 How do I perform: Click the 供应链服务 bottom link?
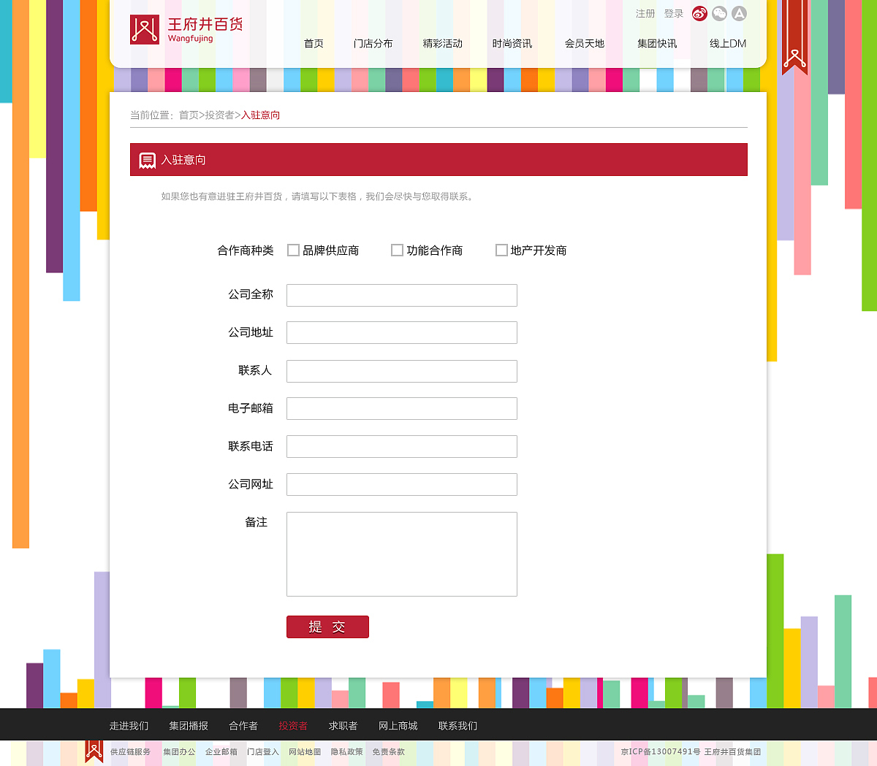[130, 752]
